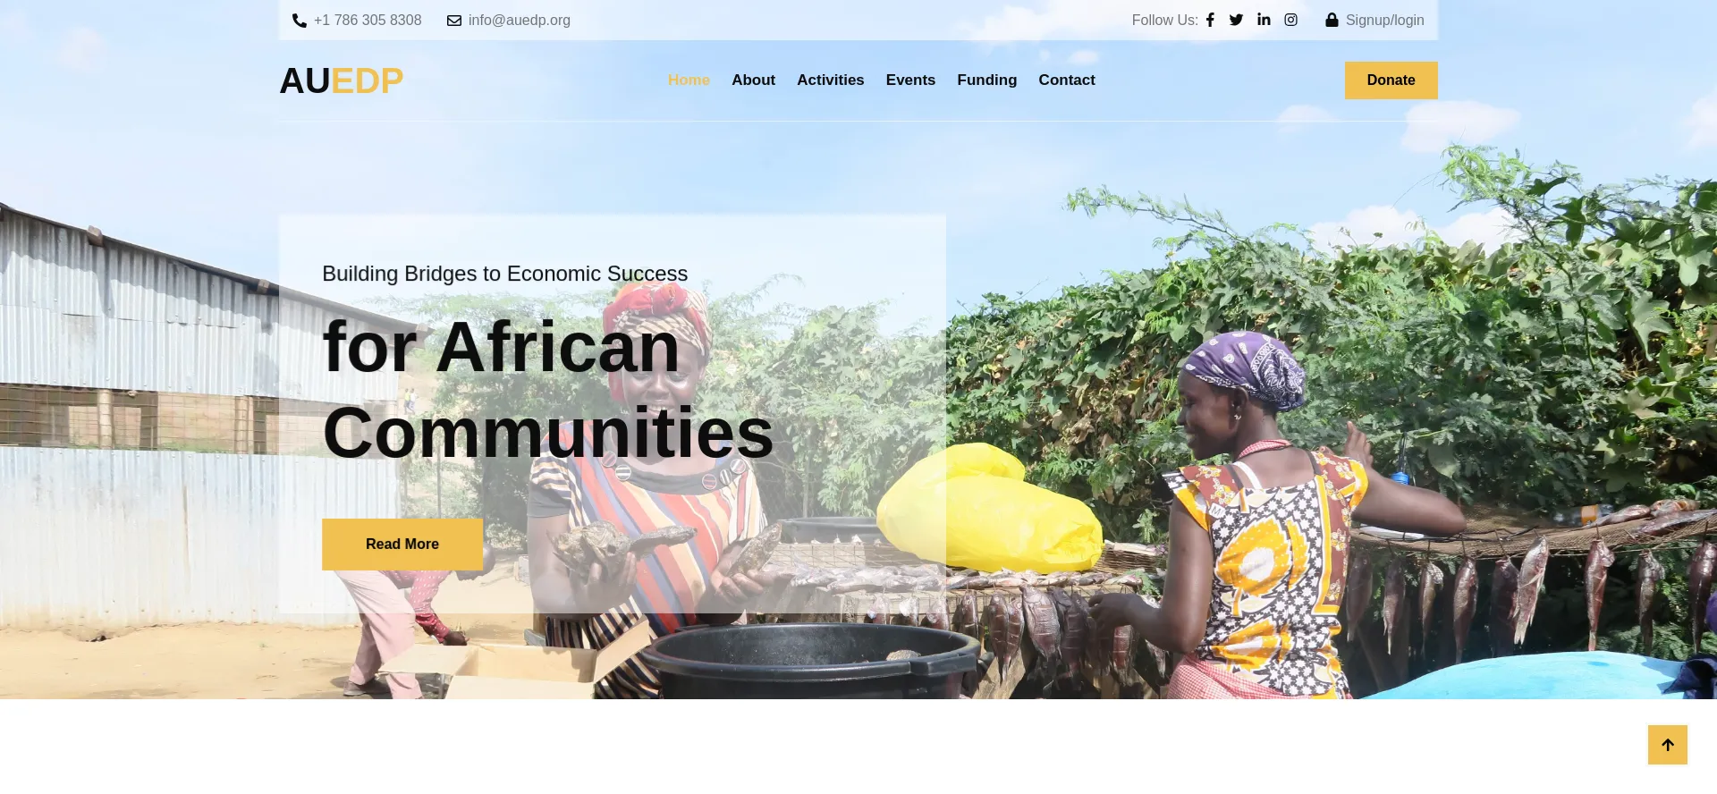Click the lock icon beside Signup/login

coord(1332,20)
